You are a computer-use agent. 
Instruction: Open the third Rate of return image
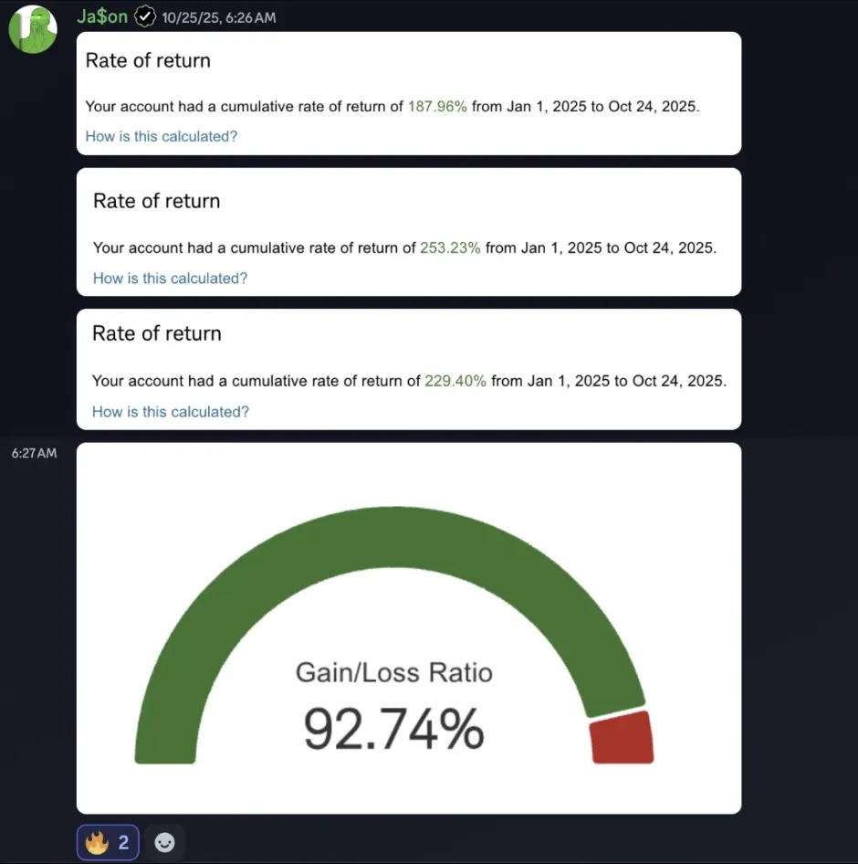pyautogui.click(x=409, y=369)
